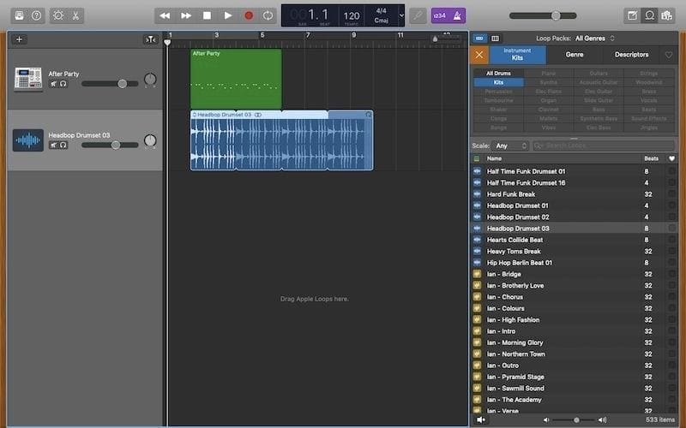Click the red Record button
The height and width of the screenshot is (428, 686).
[249, 15]
